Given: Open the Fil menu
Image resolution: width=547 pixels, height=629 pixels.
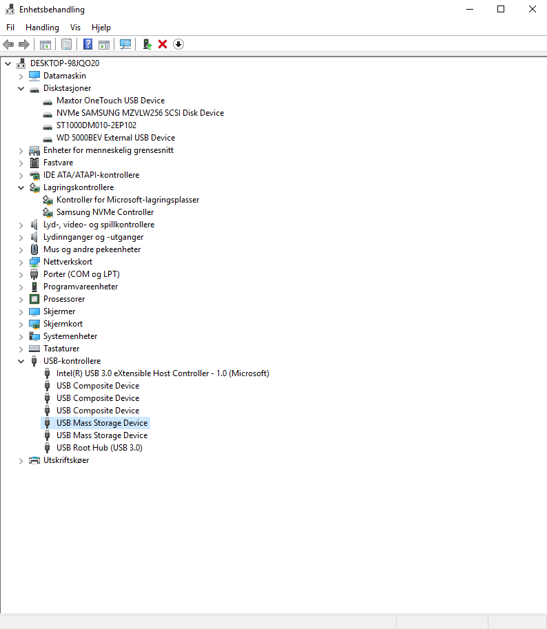Looking at the screenshot, I should (x=10, y=28).
